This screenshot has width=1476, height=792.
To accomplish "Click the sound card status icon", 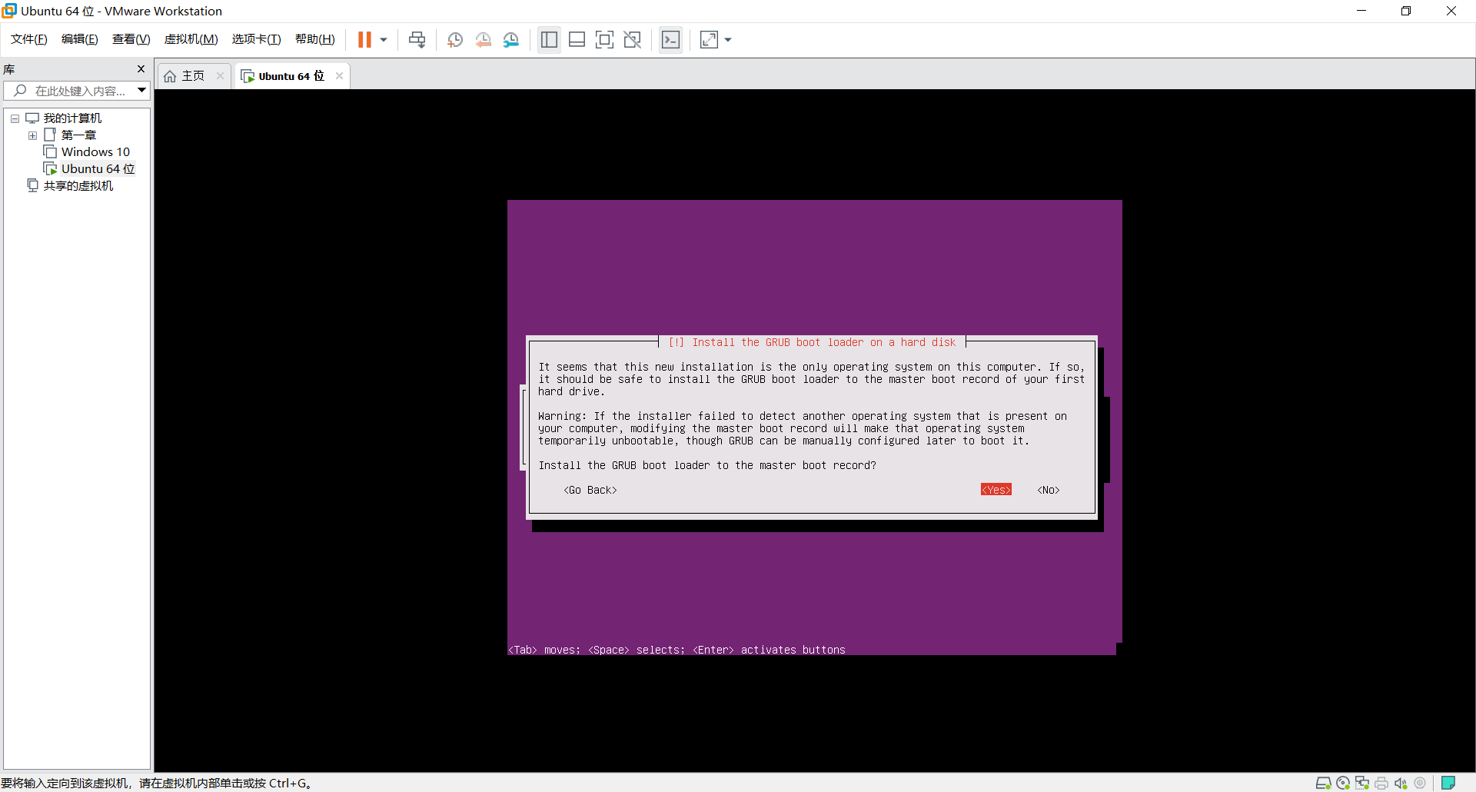I will tap(1401, 783).
